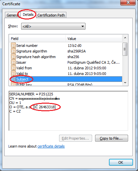Select the Signature algorithm row label
The width and height of the screenshot is (138, 171).
pyautogui.click(x=32, y=51)
